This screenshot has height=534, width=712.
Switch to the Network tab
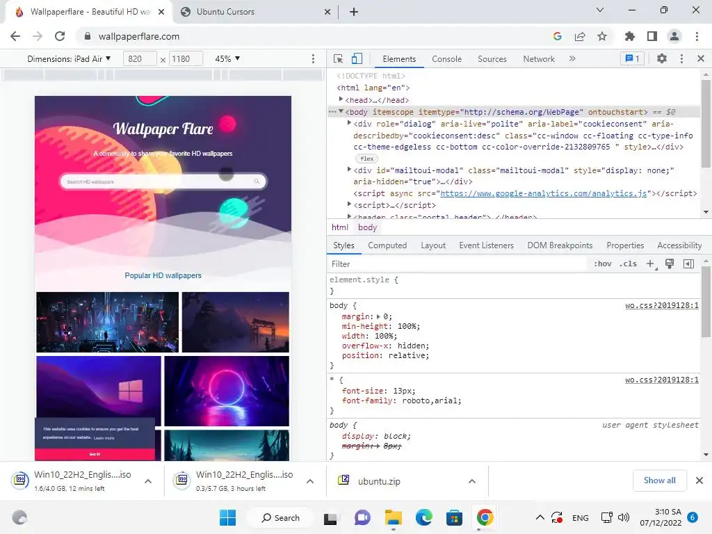point(539,59)
